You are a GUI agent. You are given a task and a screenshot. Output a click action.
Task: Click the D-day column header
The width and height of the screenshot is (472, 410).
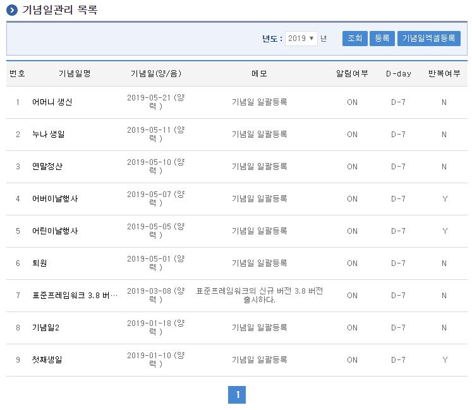[398, 74]
